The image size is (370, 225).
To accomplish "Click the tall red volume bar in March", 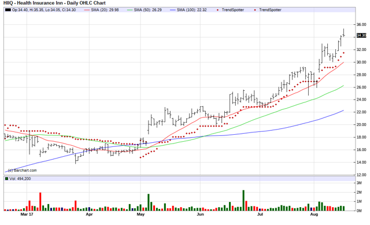I will pos(40,202).
